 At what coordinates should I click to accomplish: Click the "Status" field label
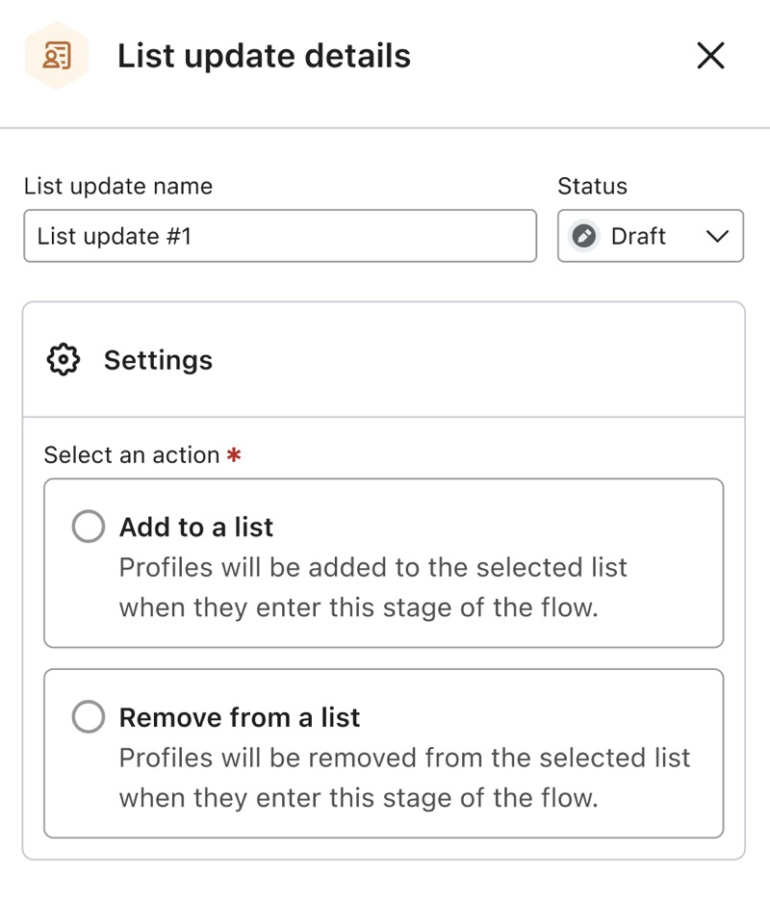[x=592, y=186]
